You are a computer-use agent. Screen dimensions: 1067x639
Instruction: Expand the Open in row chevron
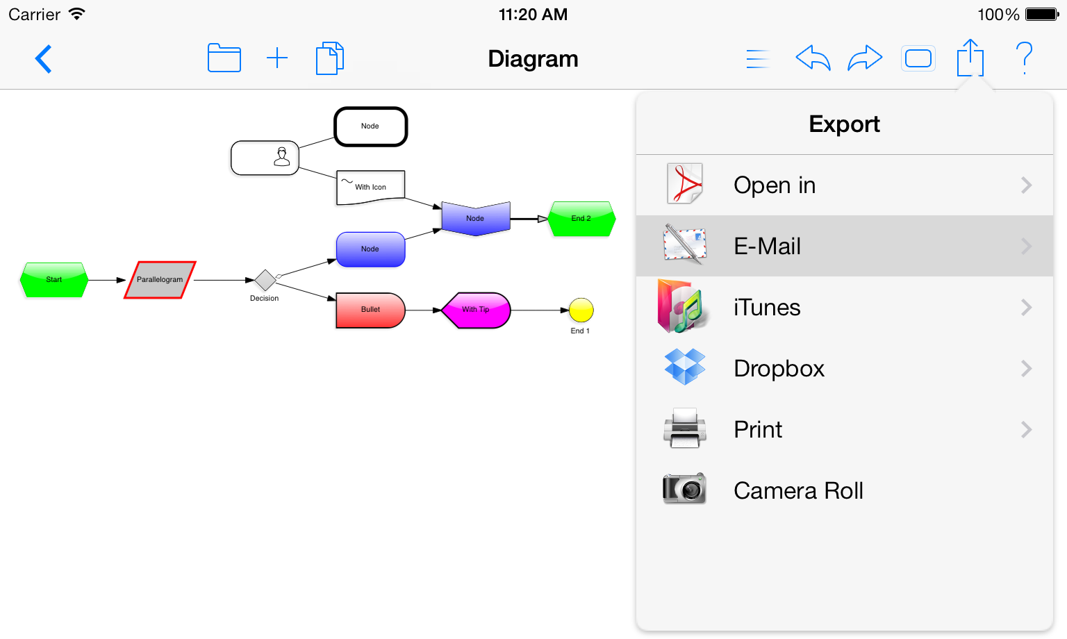1027,185
